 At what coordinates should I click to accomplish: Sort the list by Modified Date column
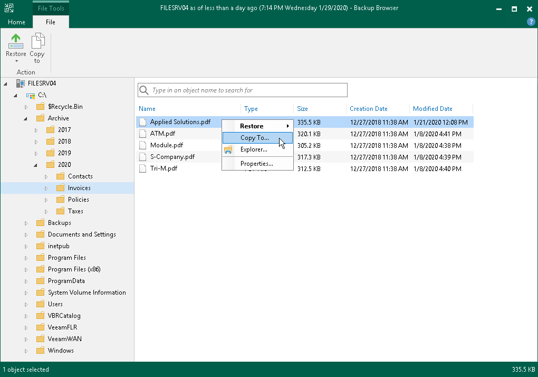(433, 109)
